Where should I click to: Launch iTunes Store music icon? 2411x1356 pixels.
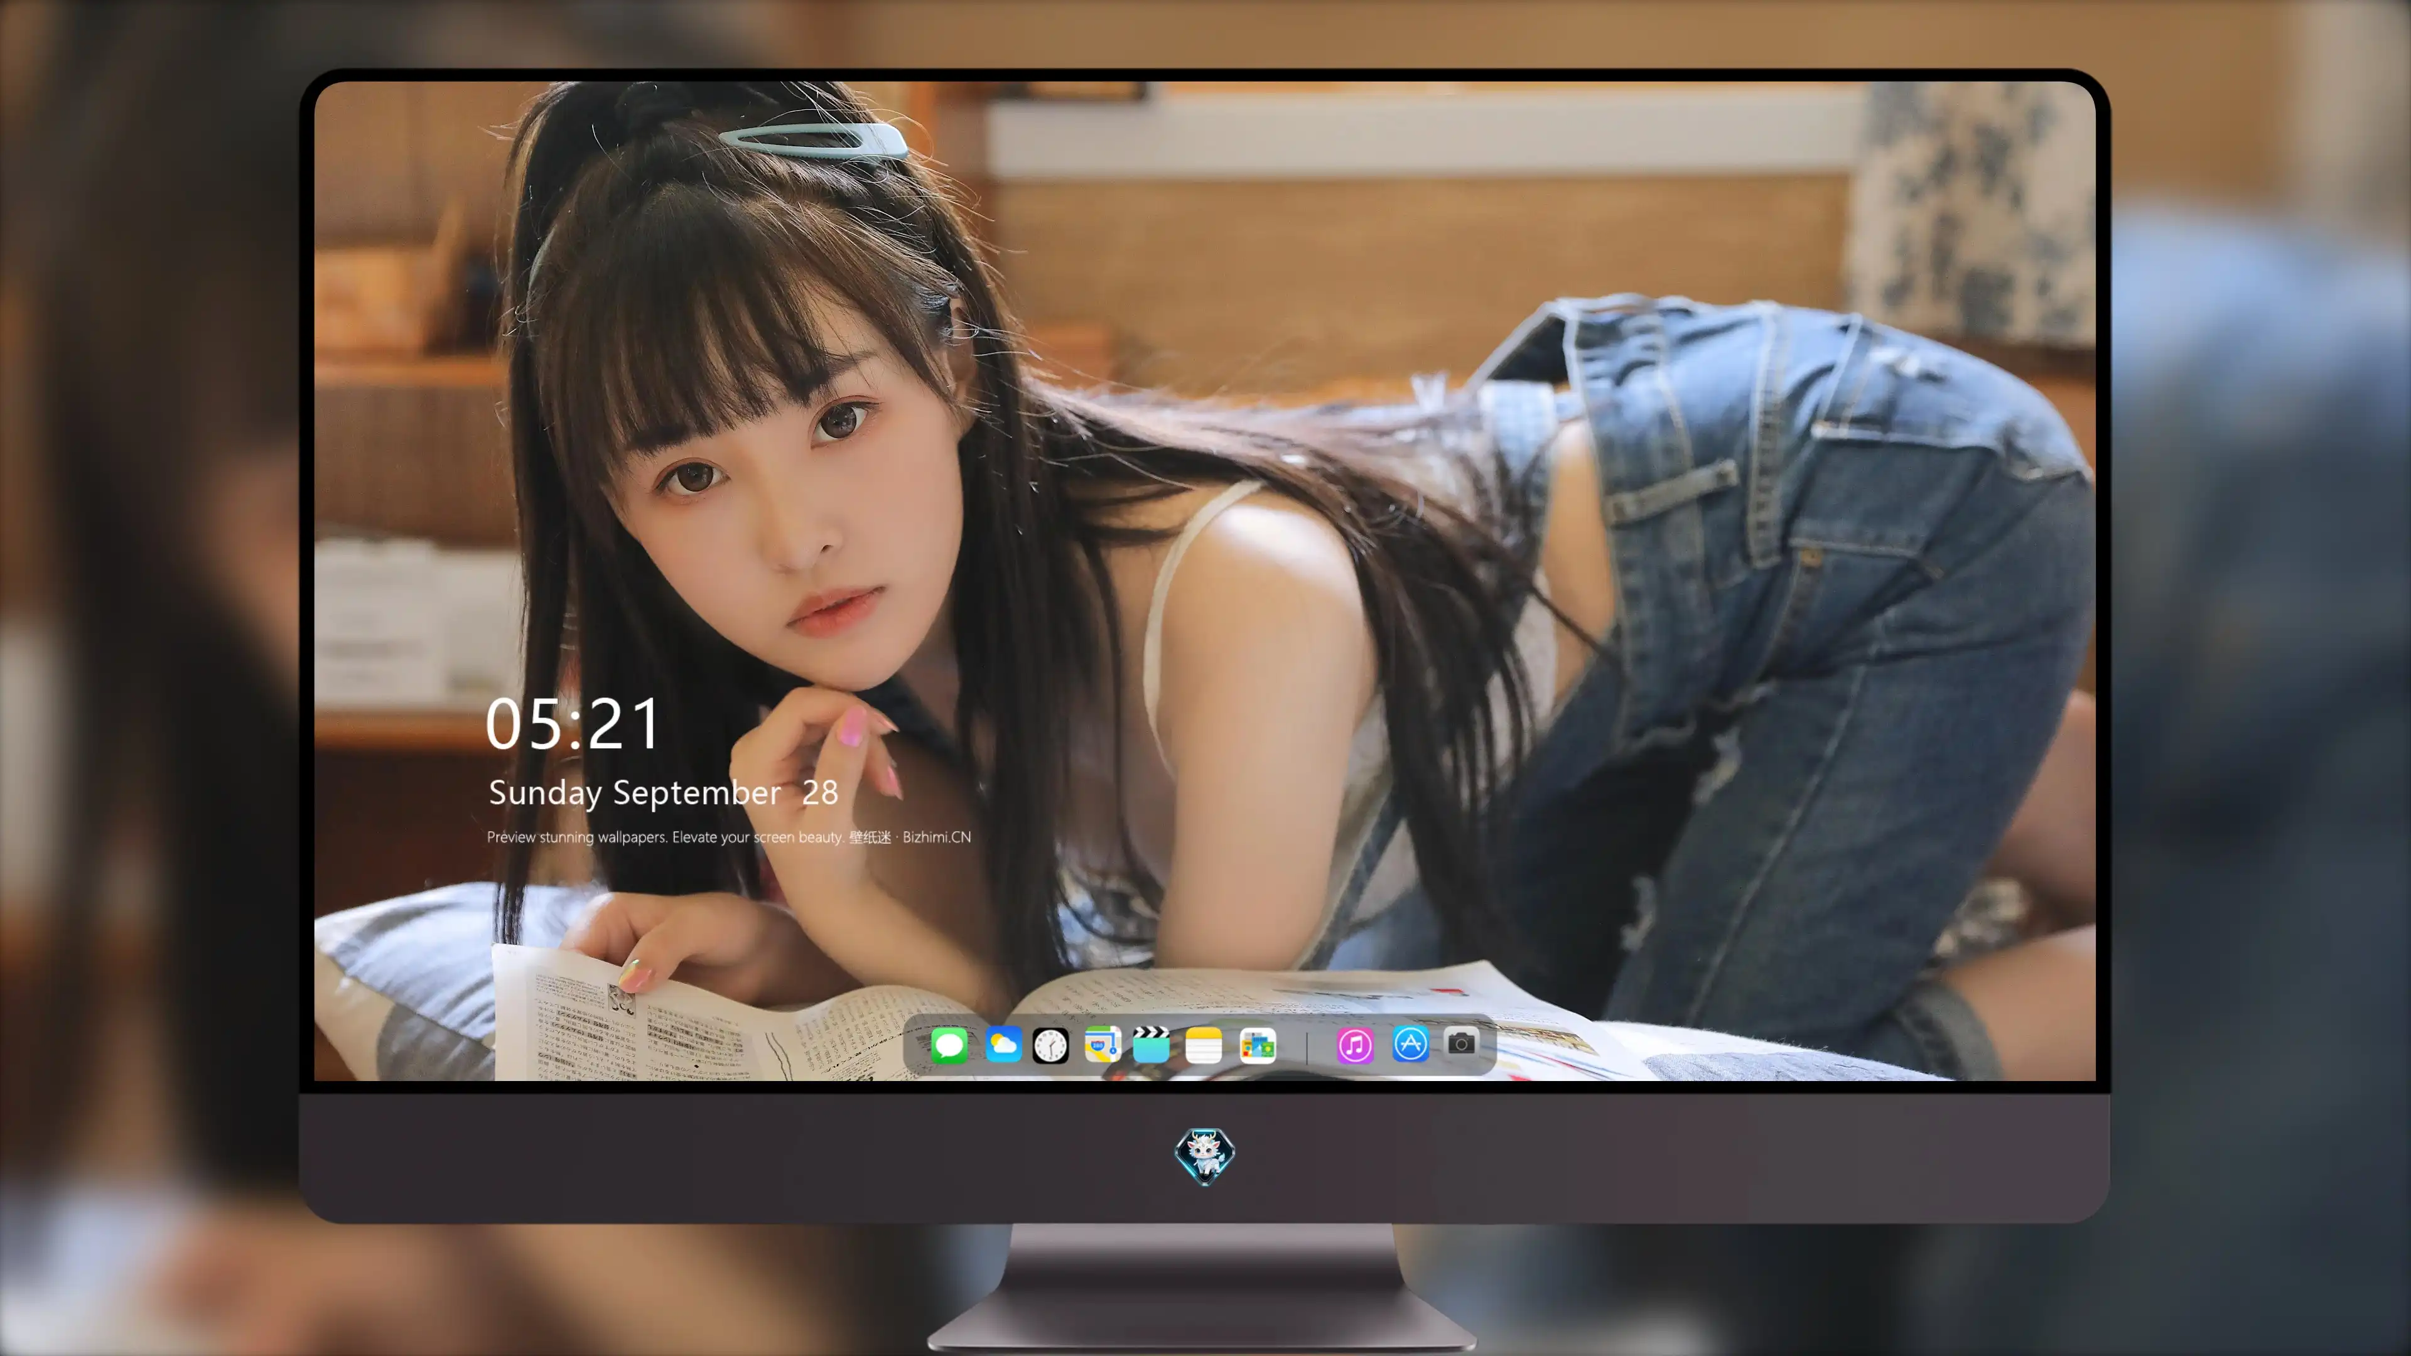1356,1045
